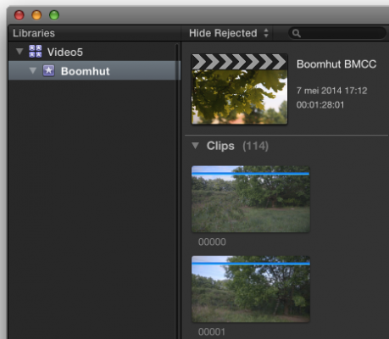Click the Boomhut event star icon

point(48,70)
